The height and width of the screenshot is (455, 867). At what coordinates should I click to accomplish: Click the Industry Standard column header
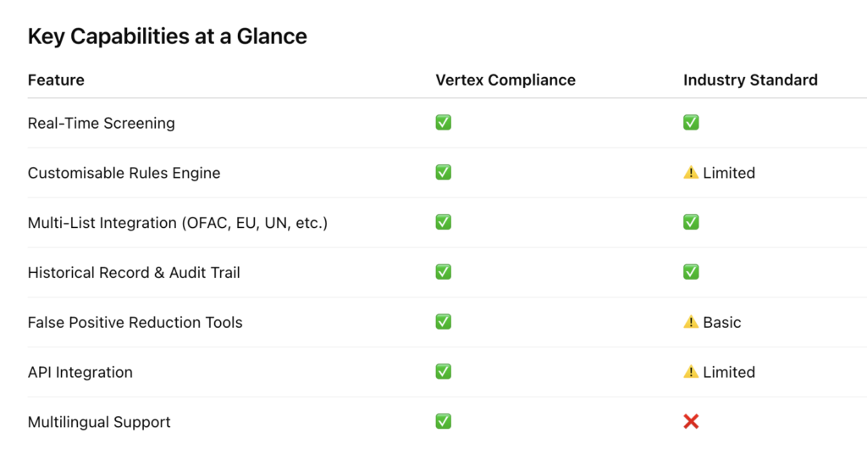pos(750,80)
